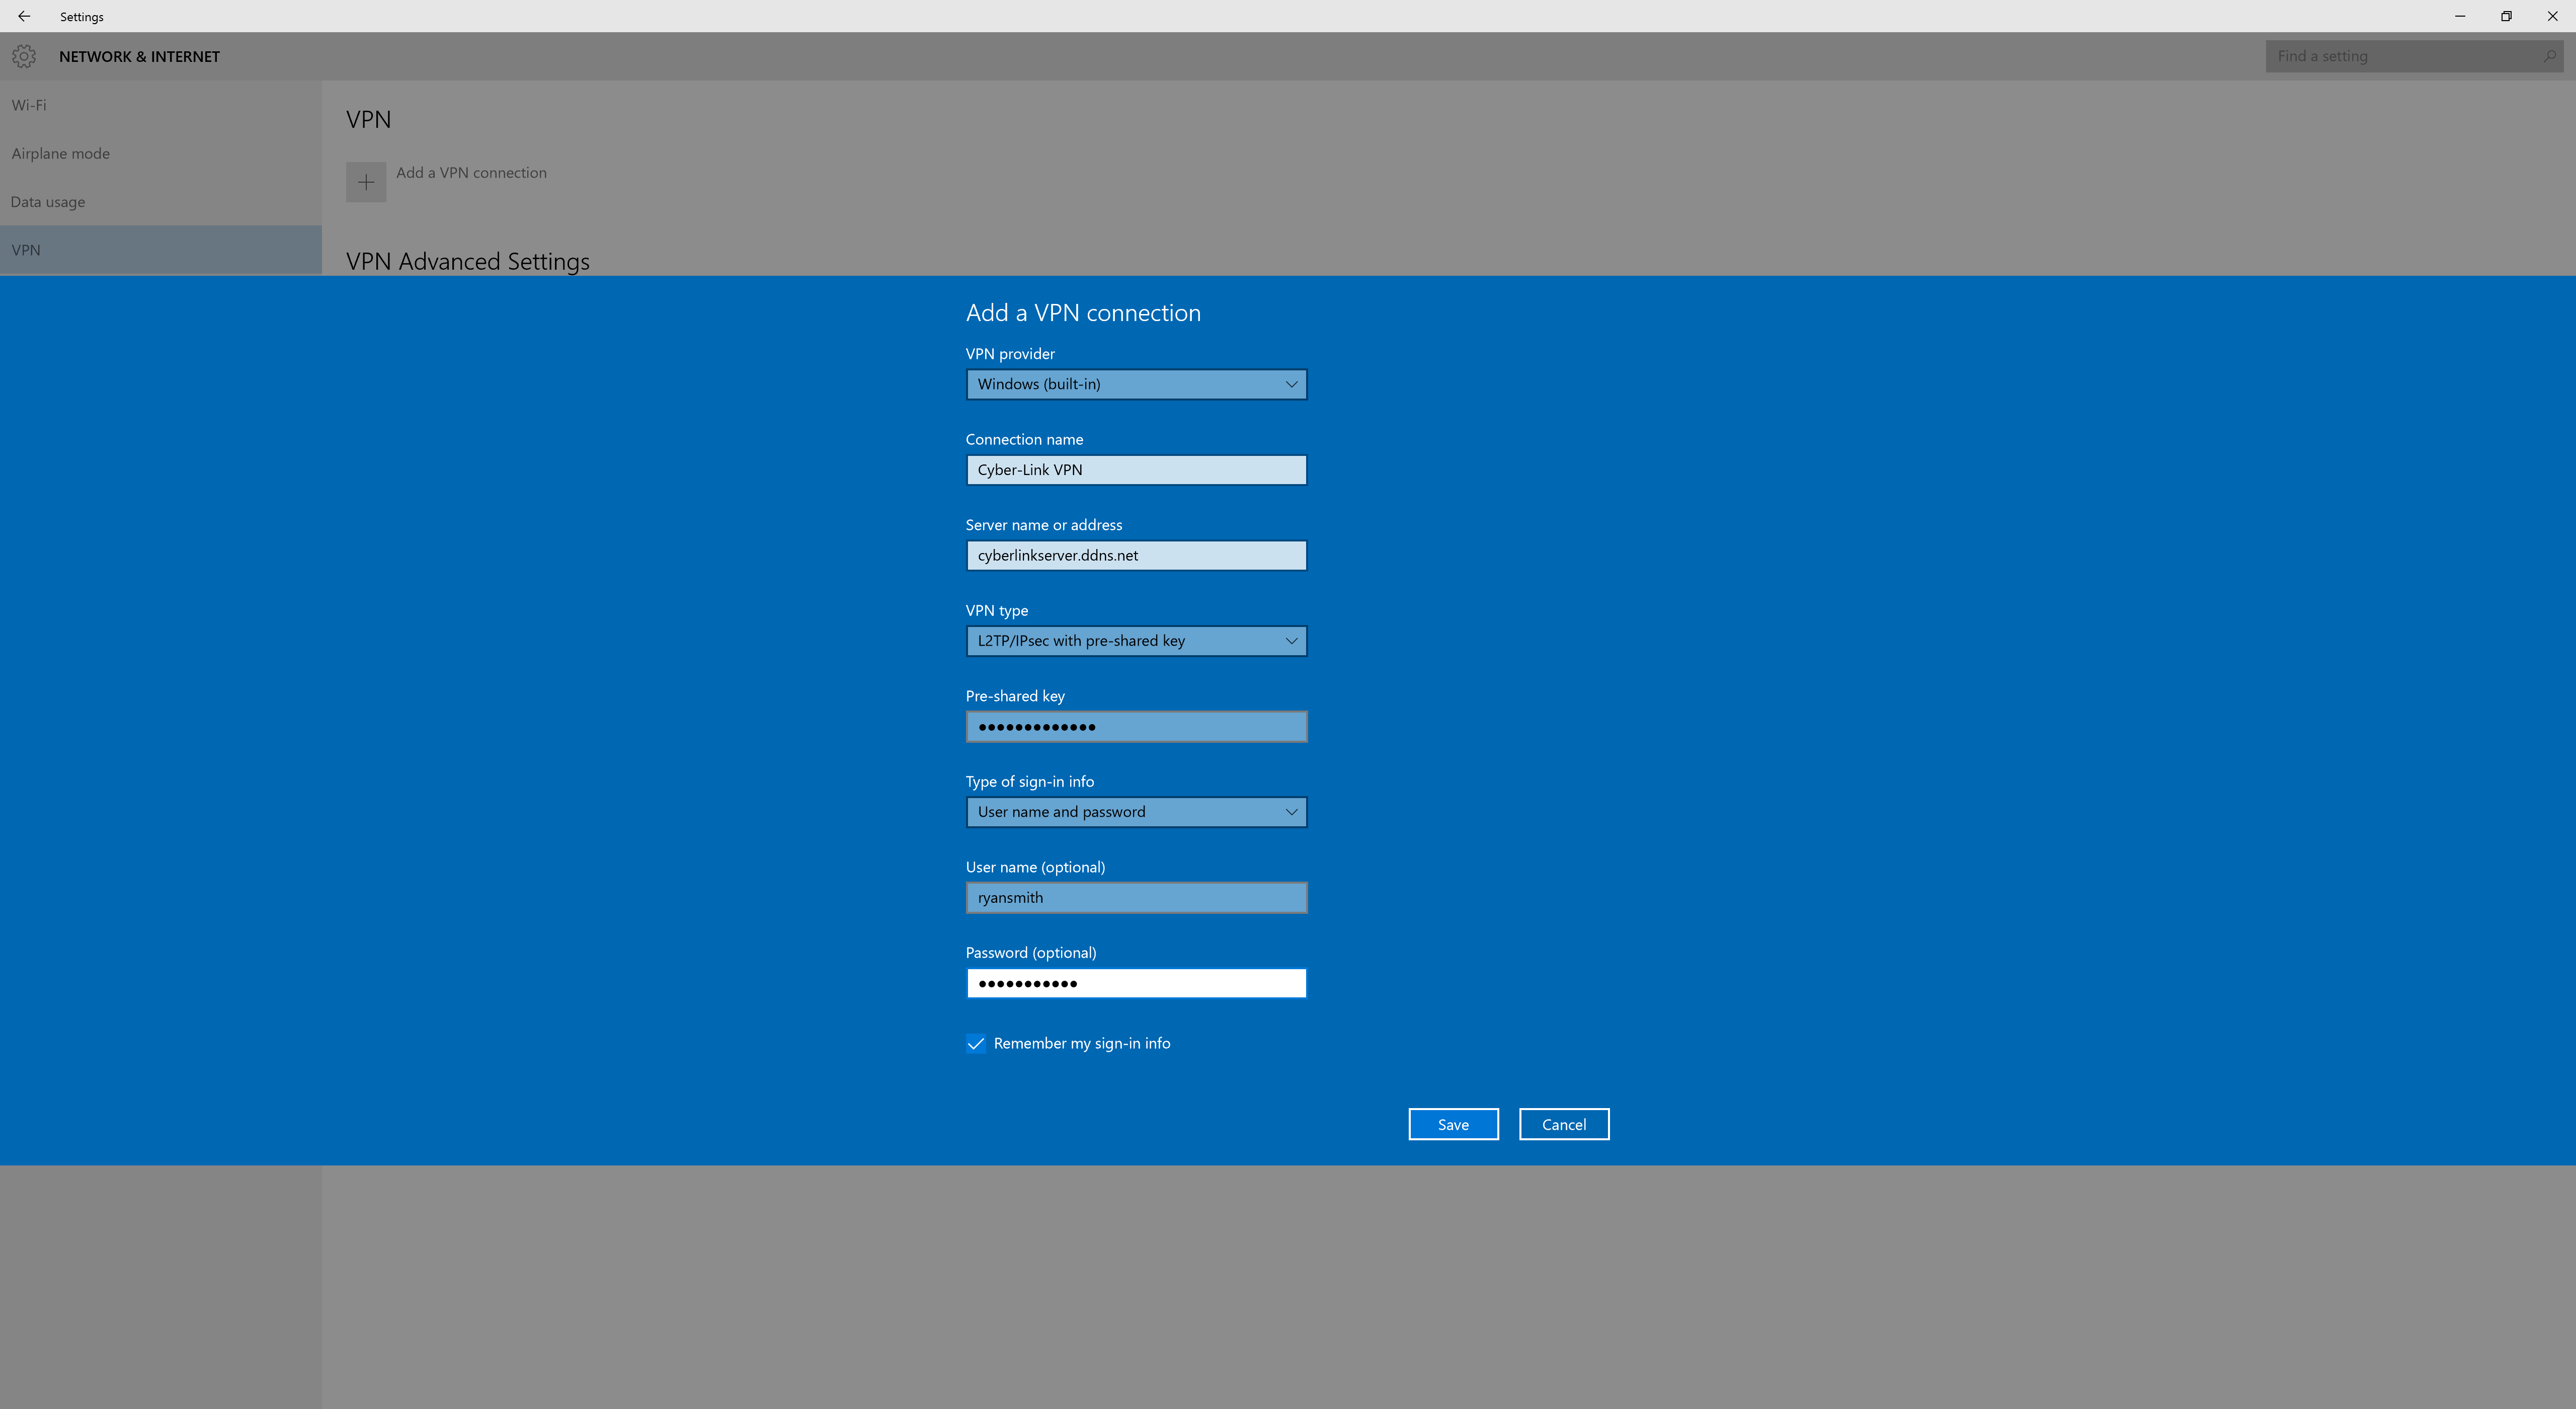This screenshot has width=2576, height=1409.
Task: Open the VPN provider dropdown
Action: 1136,384
